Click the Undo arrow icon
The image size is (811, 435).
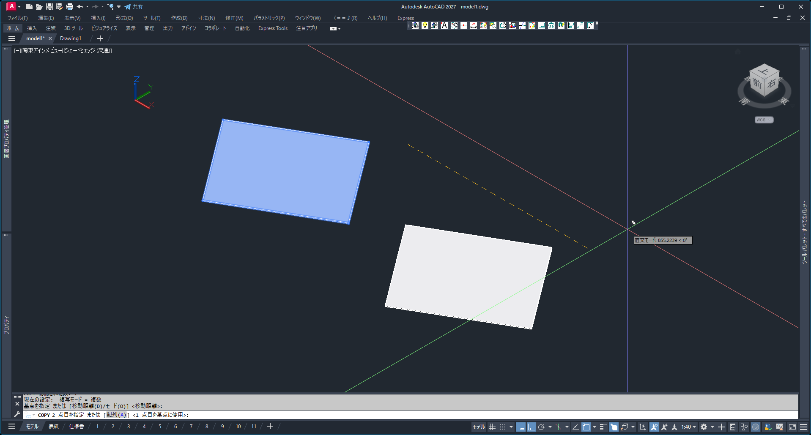tap(79, 7)
